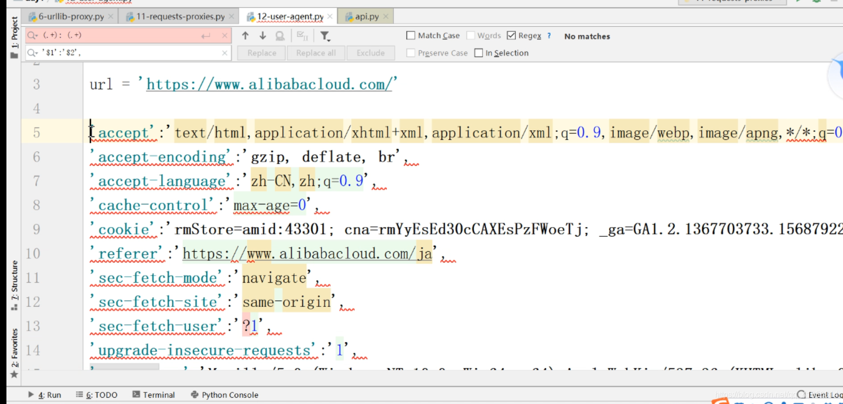The image size is (843, 404).
Task: Click into the replace pattern input field
Action: click(x=129, y=53)
